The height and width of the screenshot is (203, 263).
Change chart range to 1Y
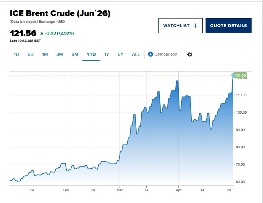point(107,54)
